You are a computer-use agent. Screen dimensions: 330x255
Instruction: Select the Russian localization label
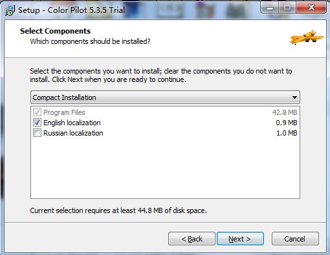[73, 133]
